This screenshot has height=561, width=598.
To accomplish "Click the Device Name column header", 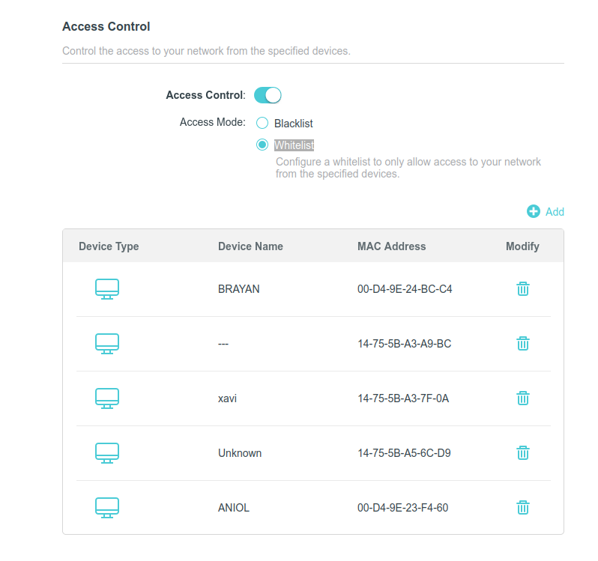I will (250, 246).
